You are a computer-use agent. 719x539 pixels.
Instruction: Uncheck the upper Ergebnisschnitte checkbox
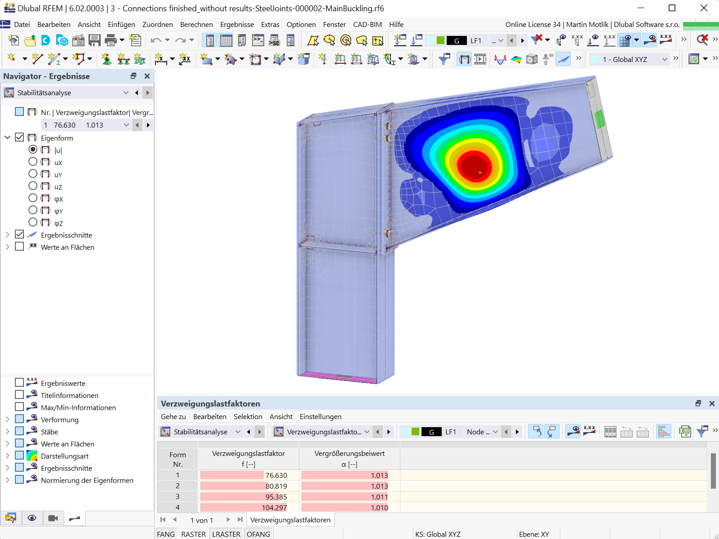[19, 234]
